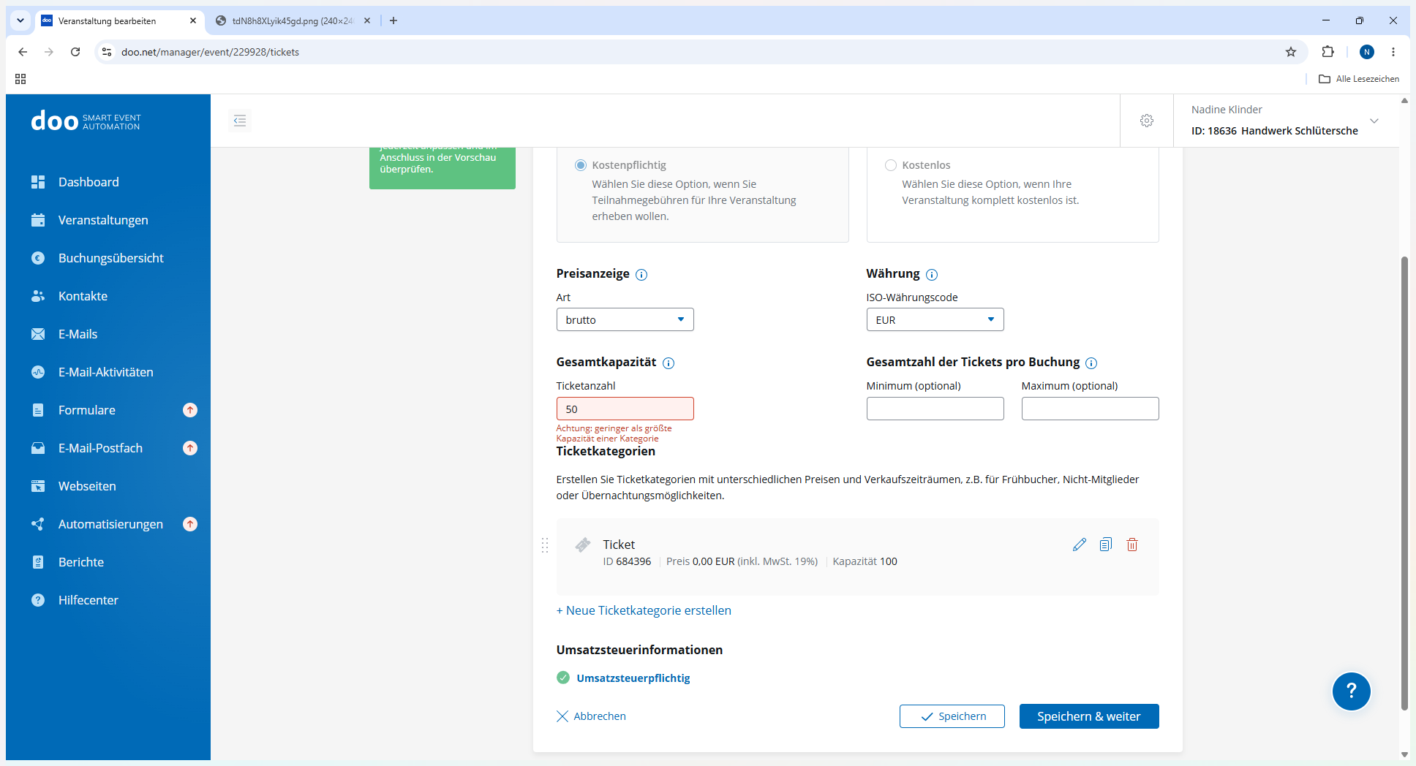Open the Art dropdown showing brutto
The image size is (1416, 766).
(625, 319)
